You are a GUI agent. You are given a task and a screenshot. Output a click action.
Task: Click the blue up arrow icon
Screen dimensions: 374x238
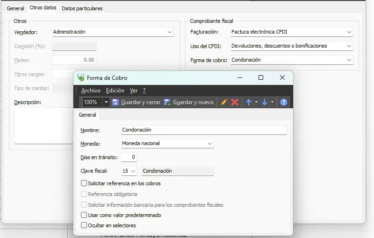[249, 102]
